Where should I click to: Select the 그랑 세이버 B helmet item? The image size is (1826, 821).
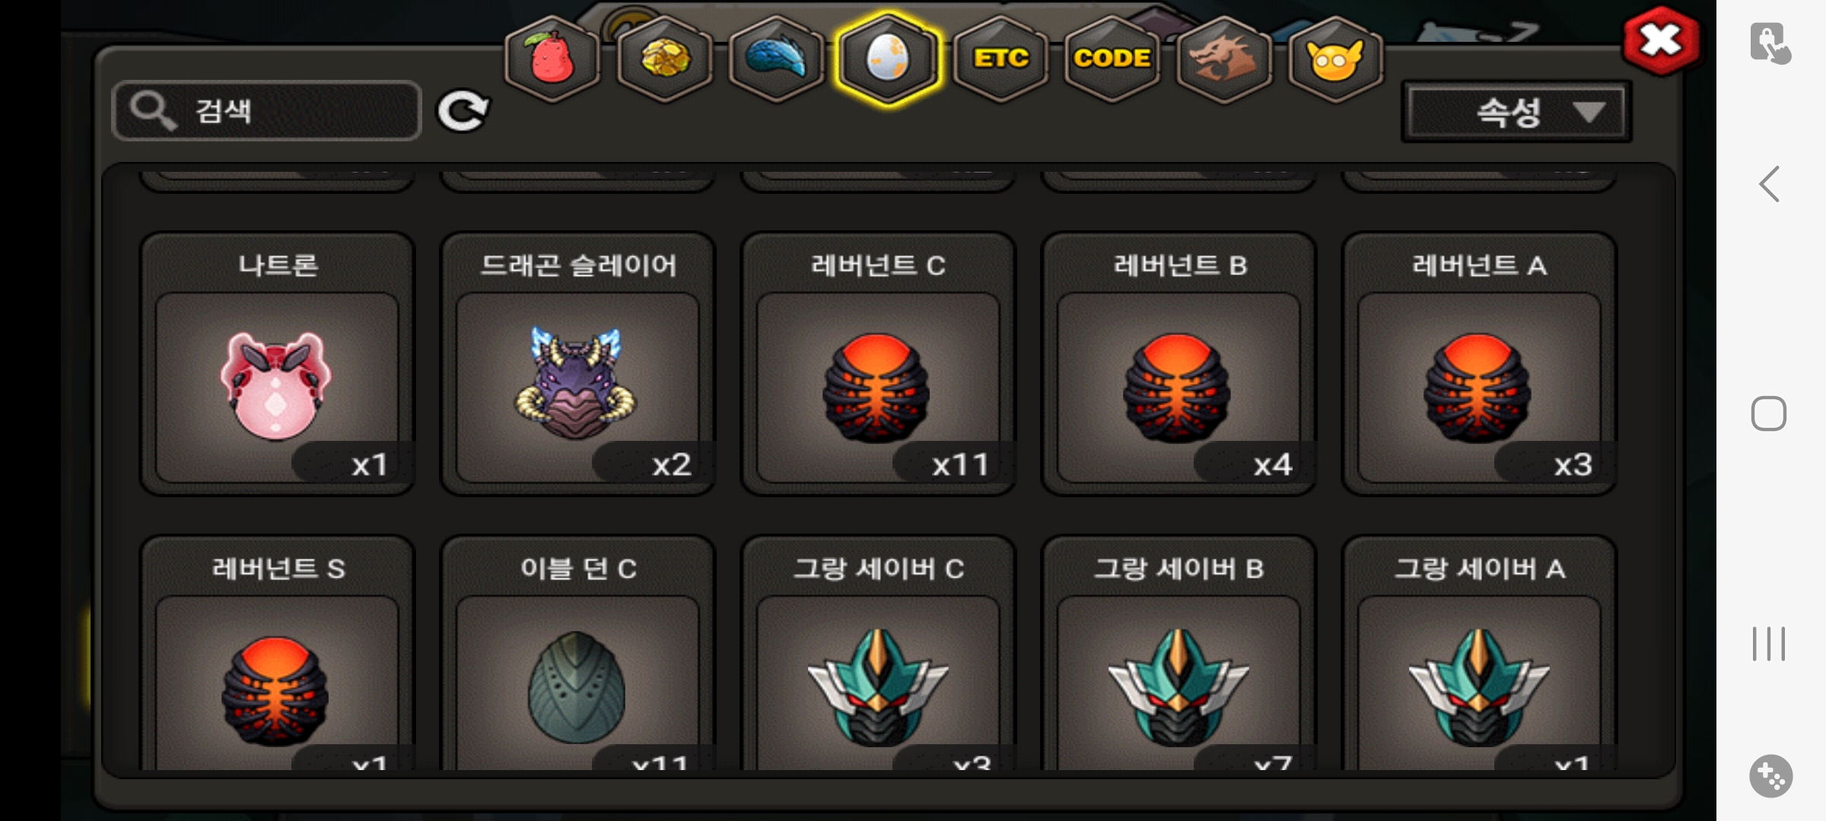click(1179, 654)
